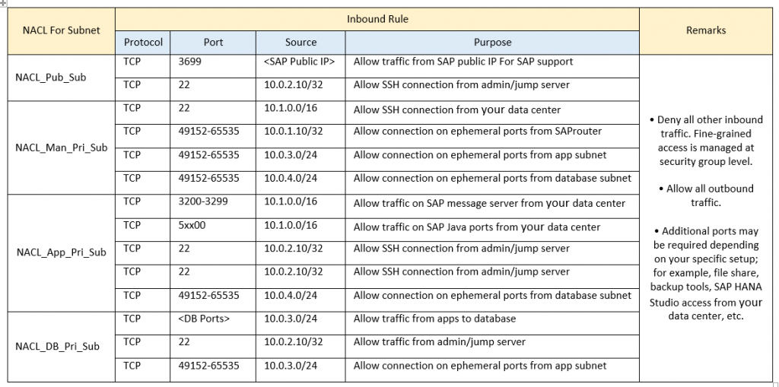Viewport: 779px width, 387px height.
Task: Select the 5xx00 port cell
Action: click(x=213, y=230)
